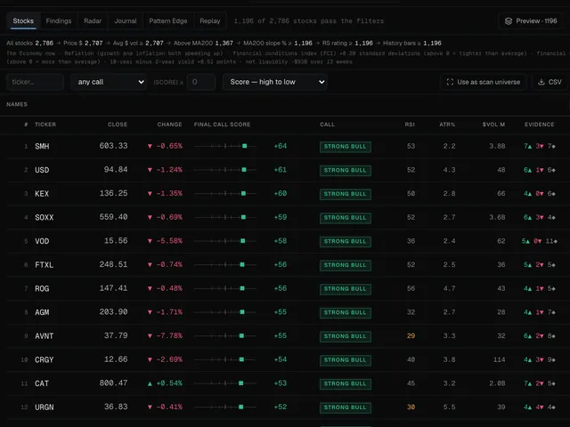Click the RSI column header
The height and width of the screenshot is (427, 570).
[410, 125]
